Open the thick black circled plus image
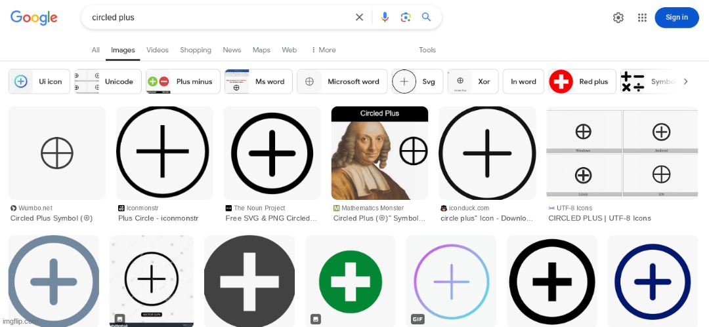 coord(551,281)
